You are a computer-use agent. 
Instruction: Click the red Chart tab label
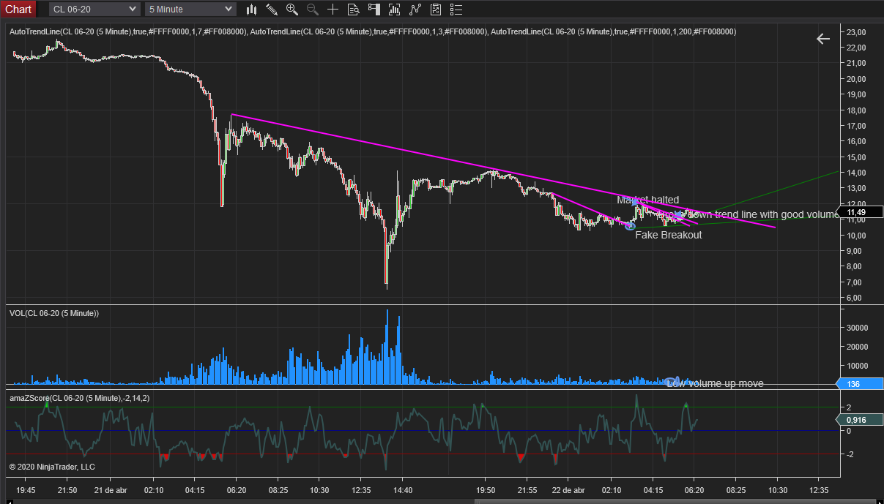18,10
